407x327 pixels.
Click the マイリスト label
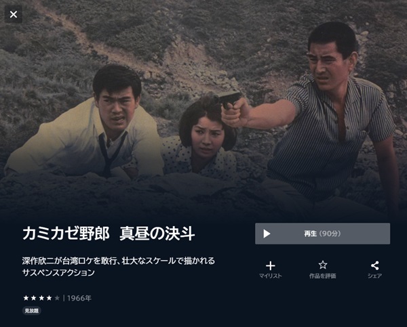tap(270, 276)
